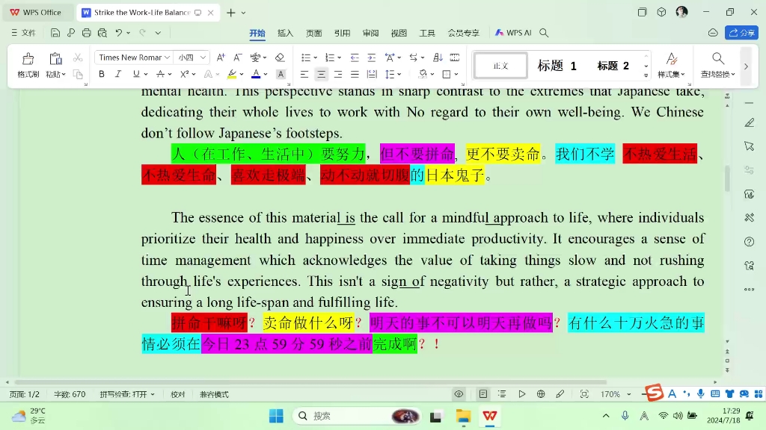Clear formatting with the eraser icon
The height and width of the screenshot is (430, 766).
coord(280,57)
